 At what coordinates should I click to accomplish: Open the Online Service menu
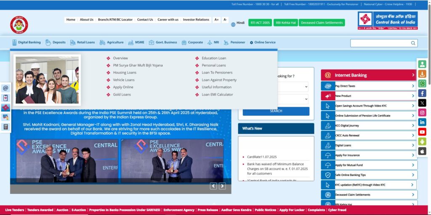263,42
